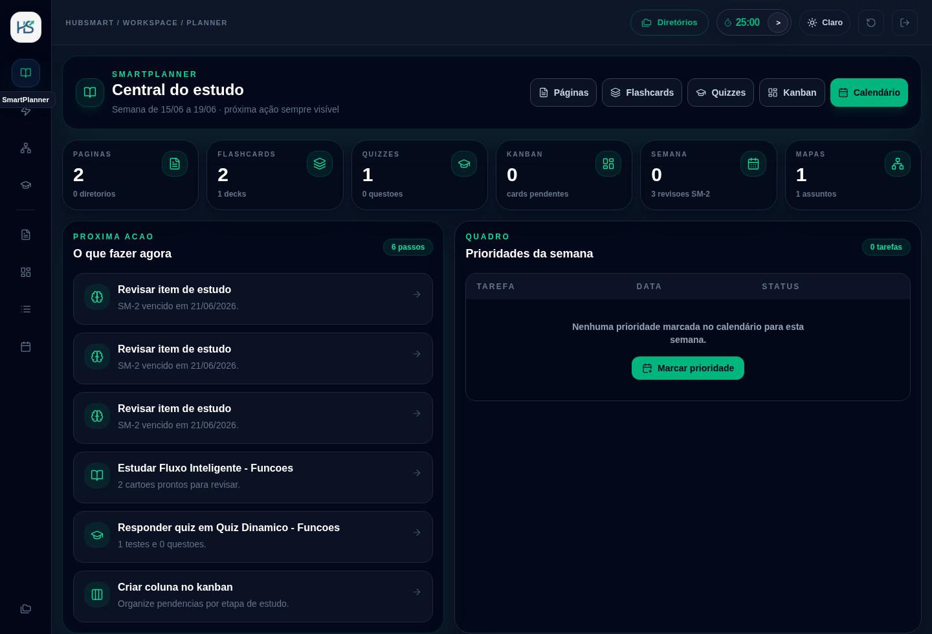932x634 pixels.
Task: Click the '0 tarefas' badge
Action: tap(886, 247)
